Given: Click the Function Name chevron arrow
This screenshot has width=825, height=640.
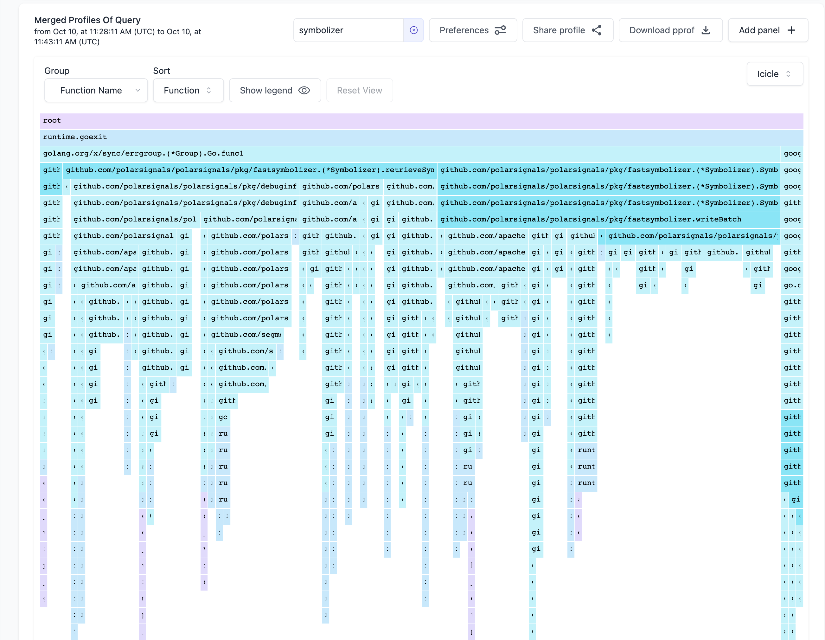Looking at the screenshot, I should tap(138, 90).
